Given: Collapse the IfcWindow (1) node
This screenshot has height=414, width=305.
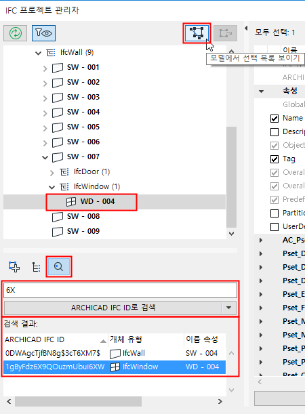Looking at the screenshot, I should coord(52,188).
